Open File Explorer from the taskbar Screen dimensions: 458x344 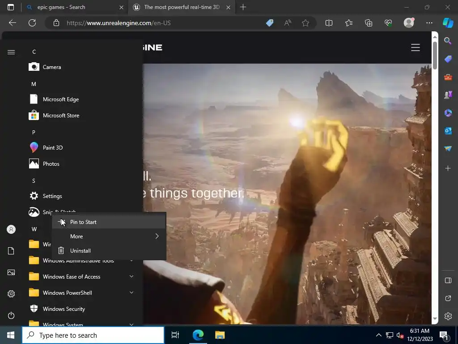(220, 335)
